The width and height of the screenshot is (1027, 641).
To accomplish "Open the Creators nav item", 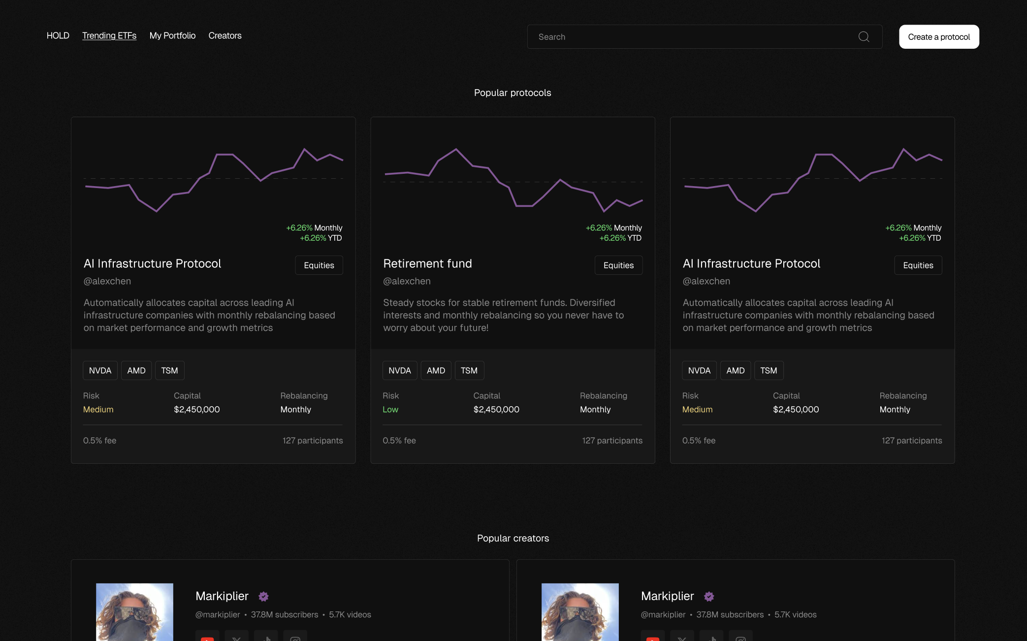I will [225, 35].
